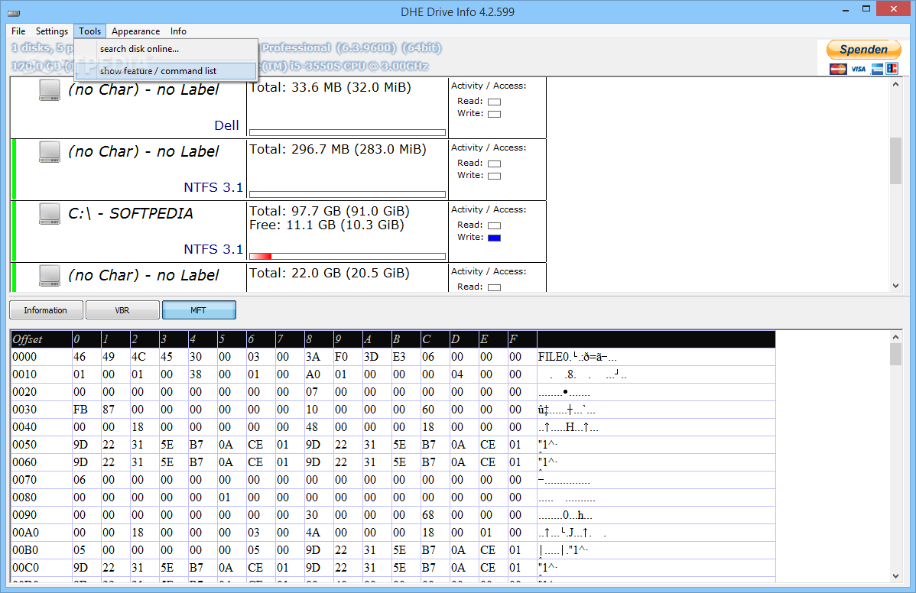Click the hex view scrollbar thumb
Image resolution: width=916 pixels, height=593 pixels.
pyautogui.click(x=895, y=355)
